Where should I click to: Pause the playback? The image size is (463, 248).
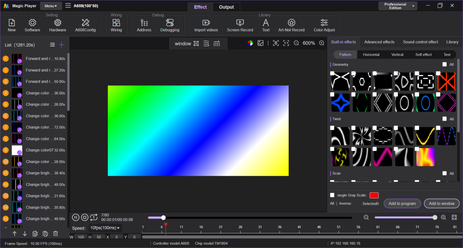coord(76,217)
